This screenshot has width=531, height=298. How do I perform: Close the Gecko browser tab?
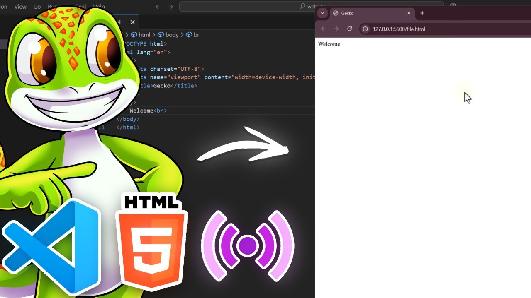[409, 13]
